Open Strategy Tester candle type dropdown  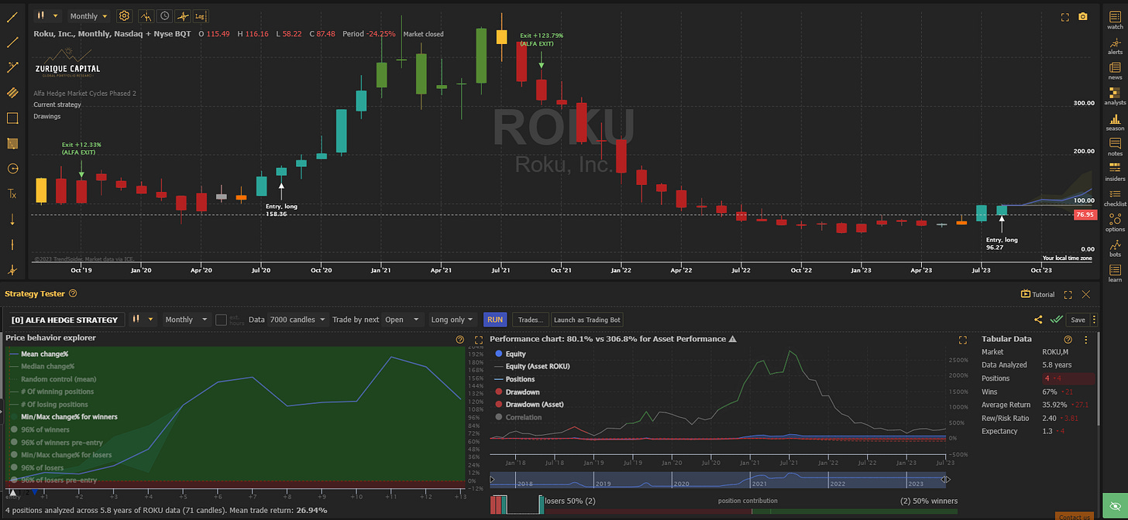(x=143, y=320)
